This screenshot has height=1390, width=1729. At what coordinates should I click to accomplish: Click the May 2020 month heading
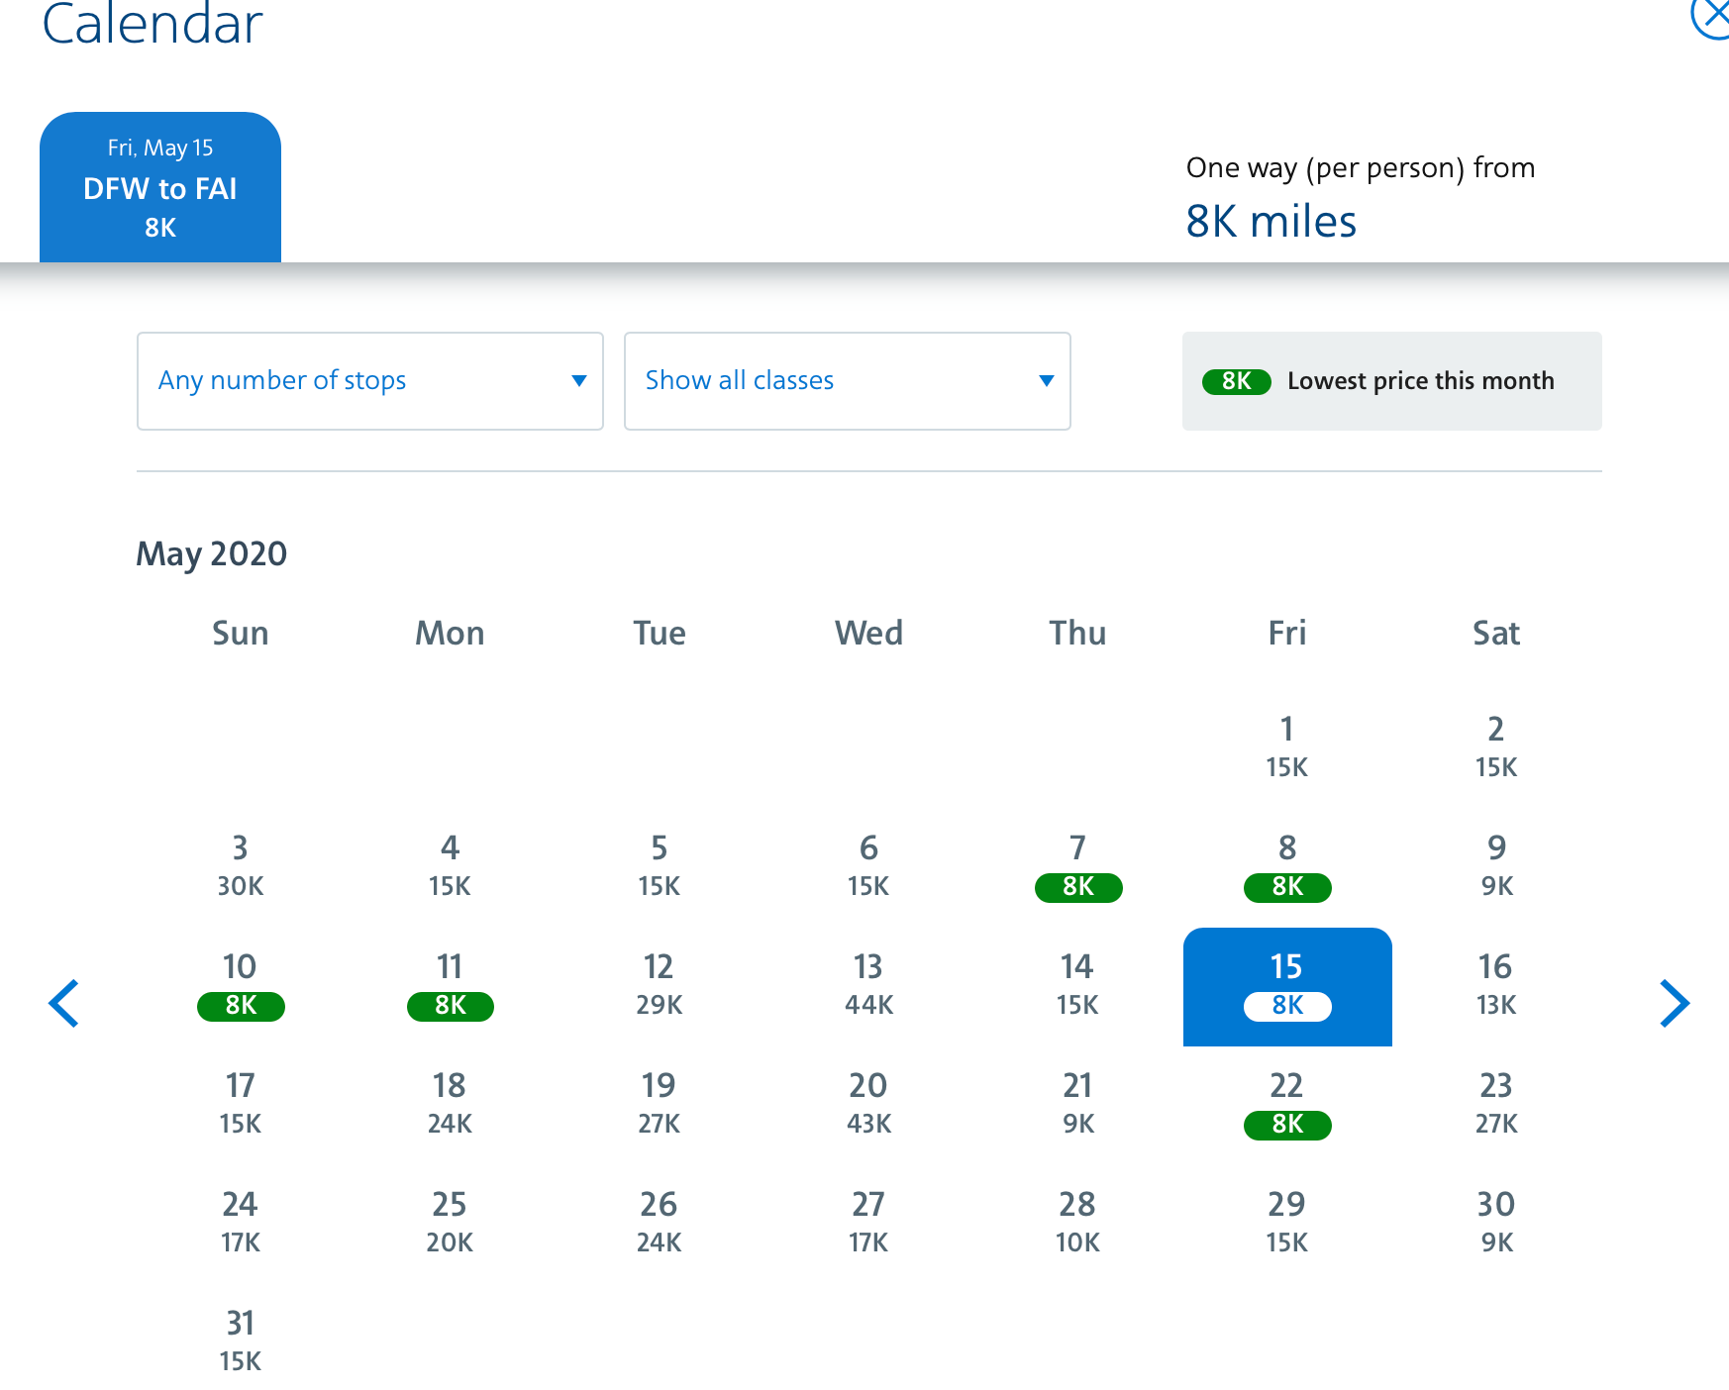point(212,553)
